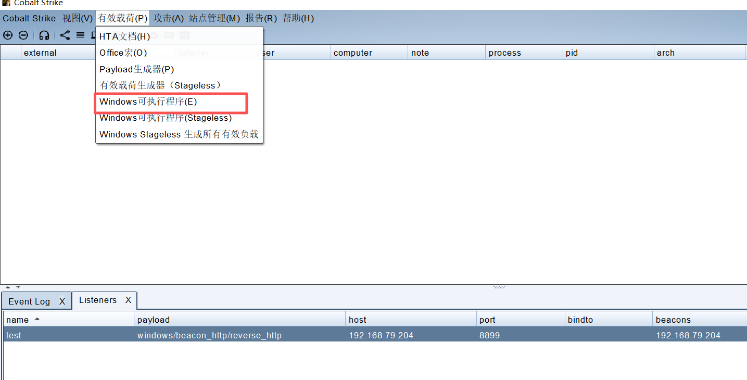
Task: Close the Listeners tab
Action: click(x=128, y=300)
